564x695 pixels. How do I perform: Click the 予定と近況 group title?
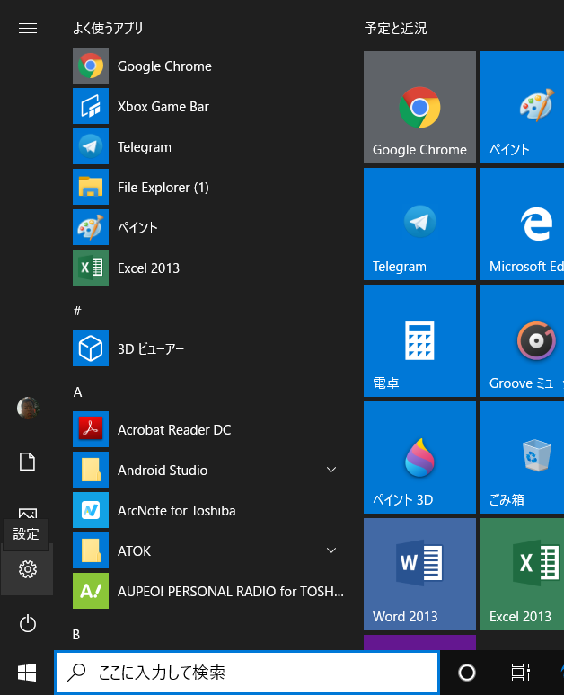[395, 29]
